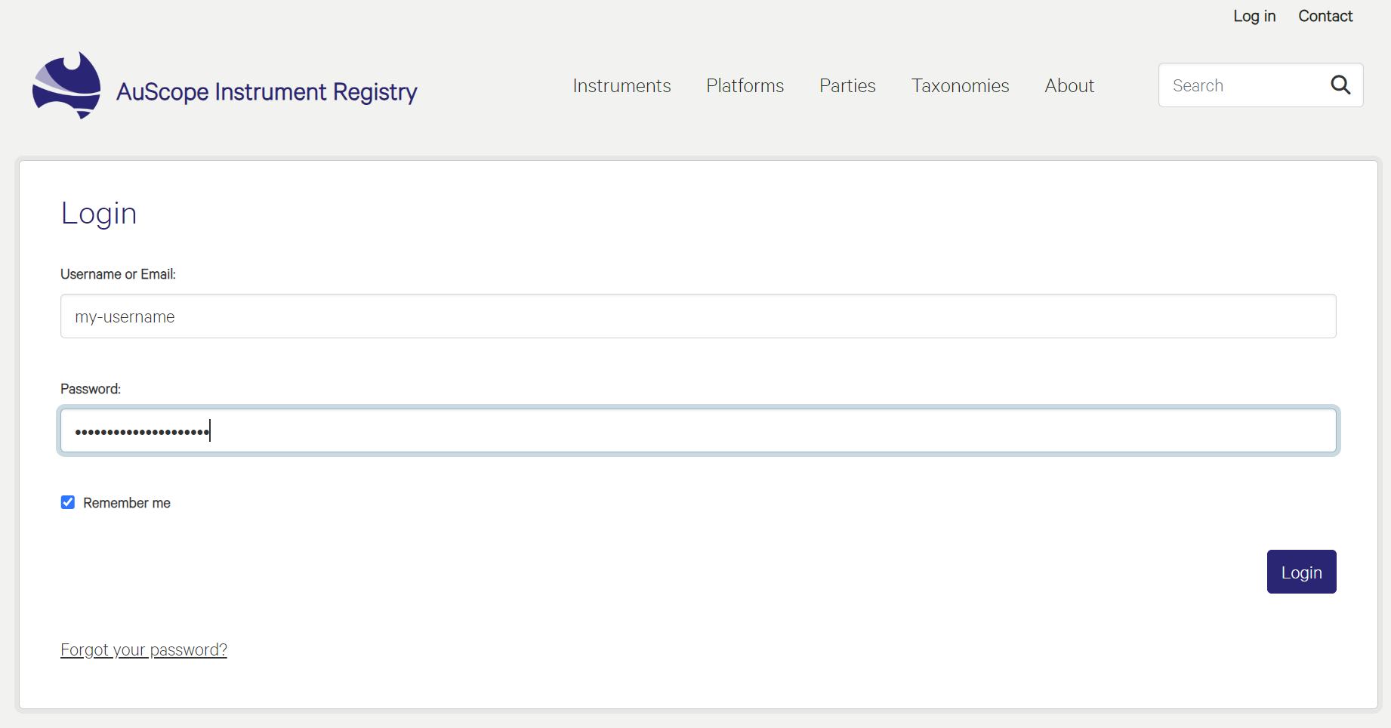Click the Login page heading
1391x728 pixels.
tap(99, 214)
